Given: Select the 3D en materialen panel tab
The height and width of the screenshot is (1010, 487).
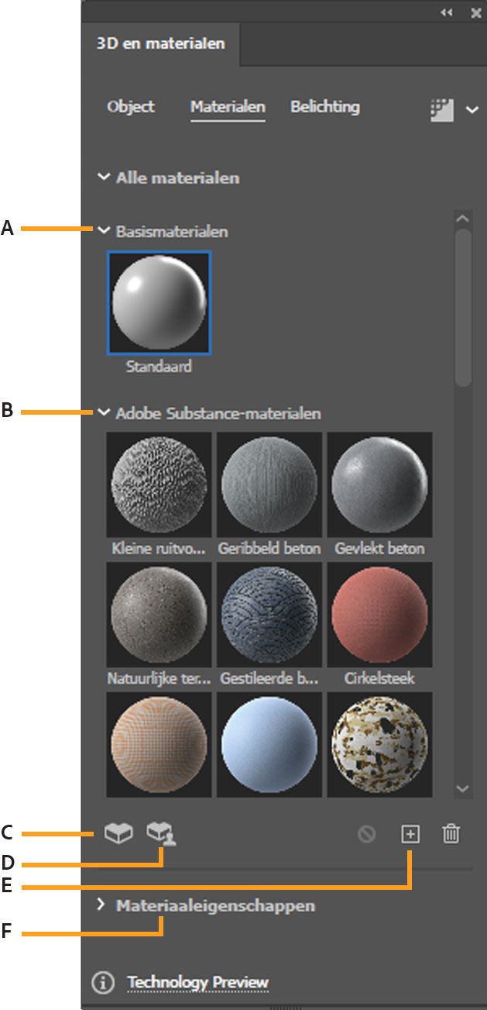Looking at the screenshot, I should (x=161, y=43).
